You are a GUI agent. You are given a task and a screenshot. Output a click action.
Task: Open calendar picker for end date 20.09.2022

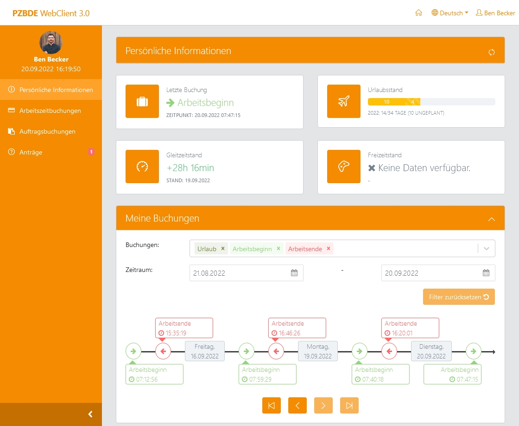486,273
